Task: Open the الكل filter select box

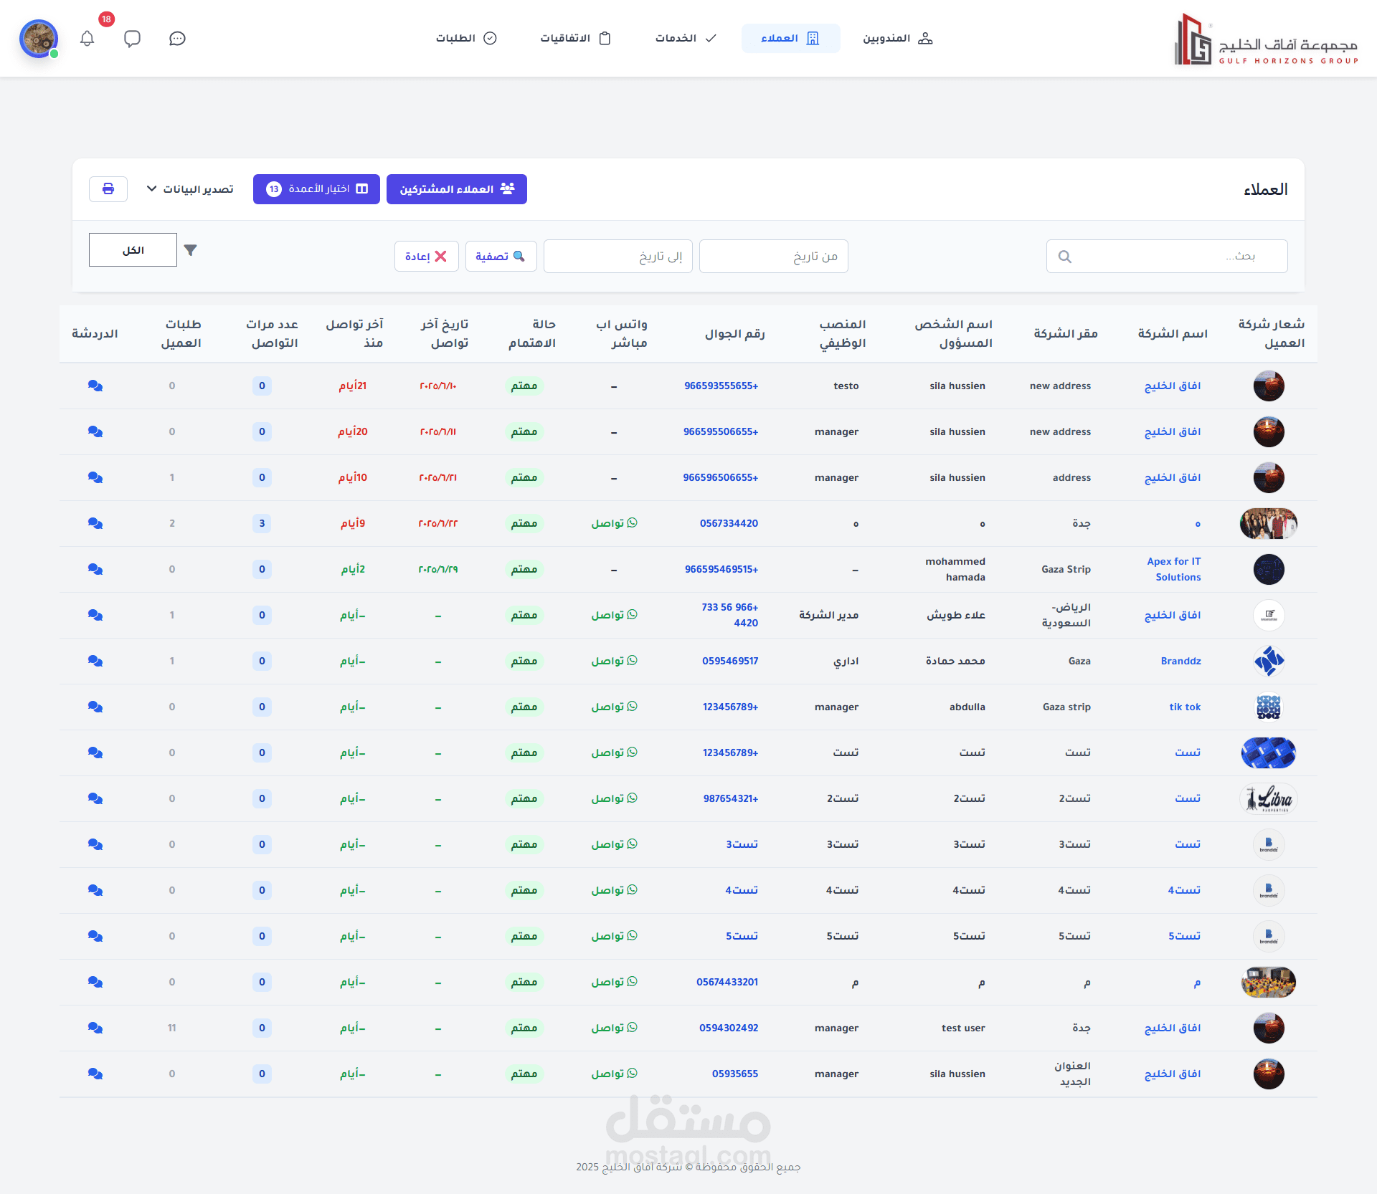Action: coord(133,250)
